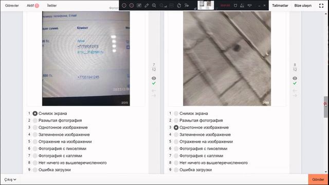Switch to the Aktif tab
Viewport: 329px width, 185px height.
[30, 6]
